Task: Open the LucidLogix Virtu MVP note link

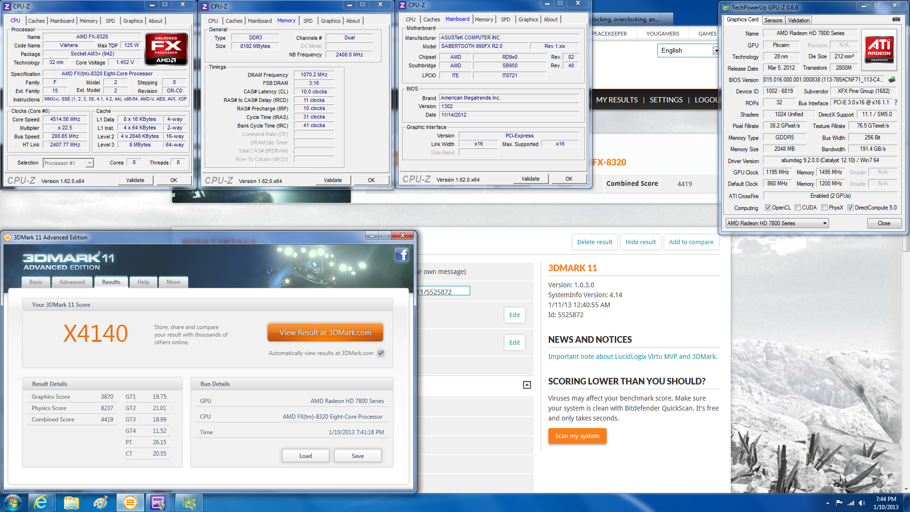Action: point(633,357)
